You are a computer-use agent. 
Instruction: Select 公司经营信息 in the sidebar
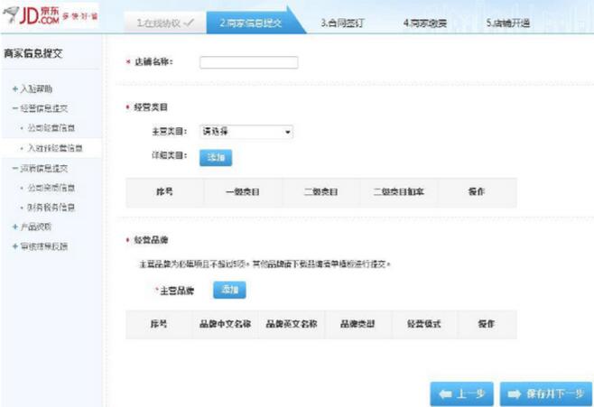[51, 128]
